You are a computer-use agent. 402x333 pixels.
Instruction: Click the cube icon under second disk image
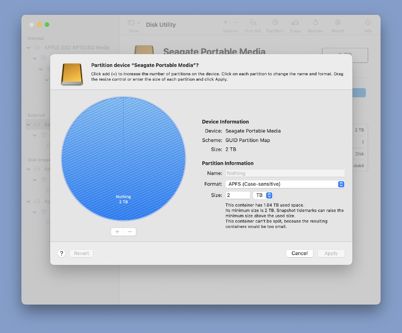(x=43, y=212)
